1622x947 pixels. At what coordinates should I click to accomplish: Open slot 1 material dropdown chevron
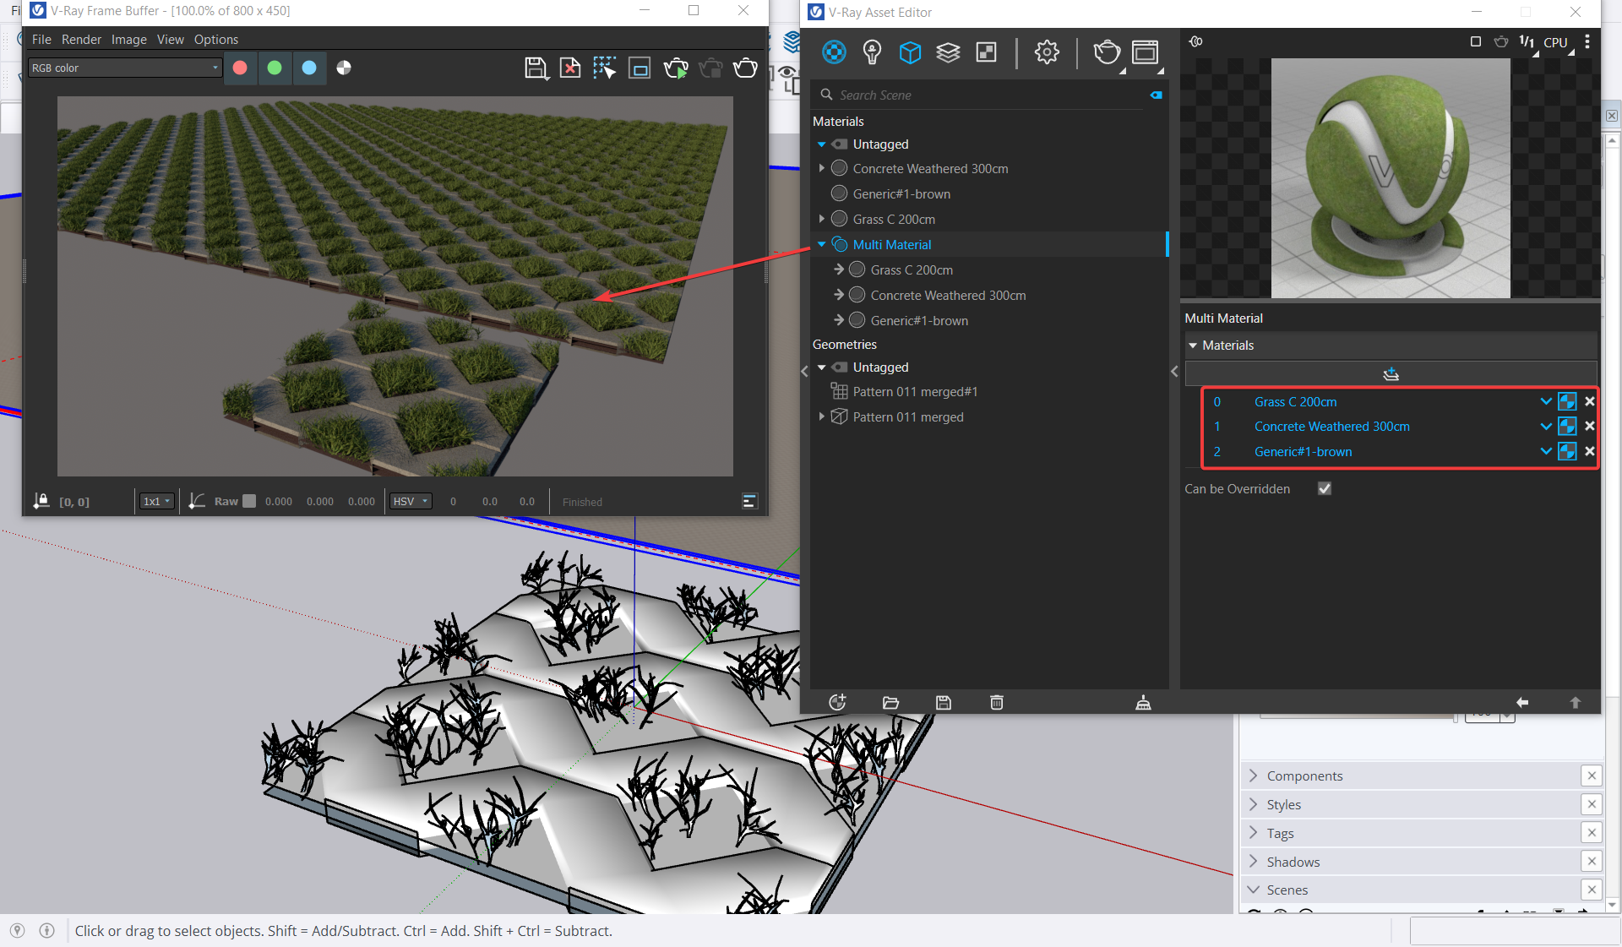[x=1546, y=426]
